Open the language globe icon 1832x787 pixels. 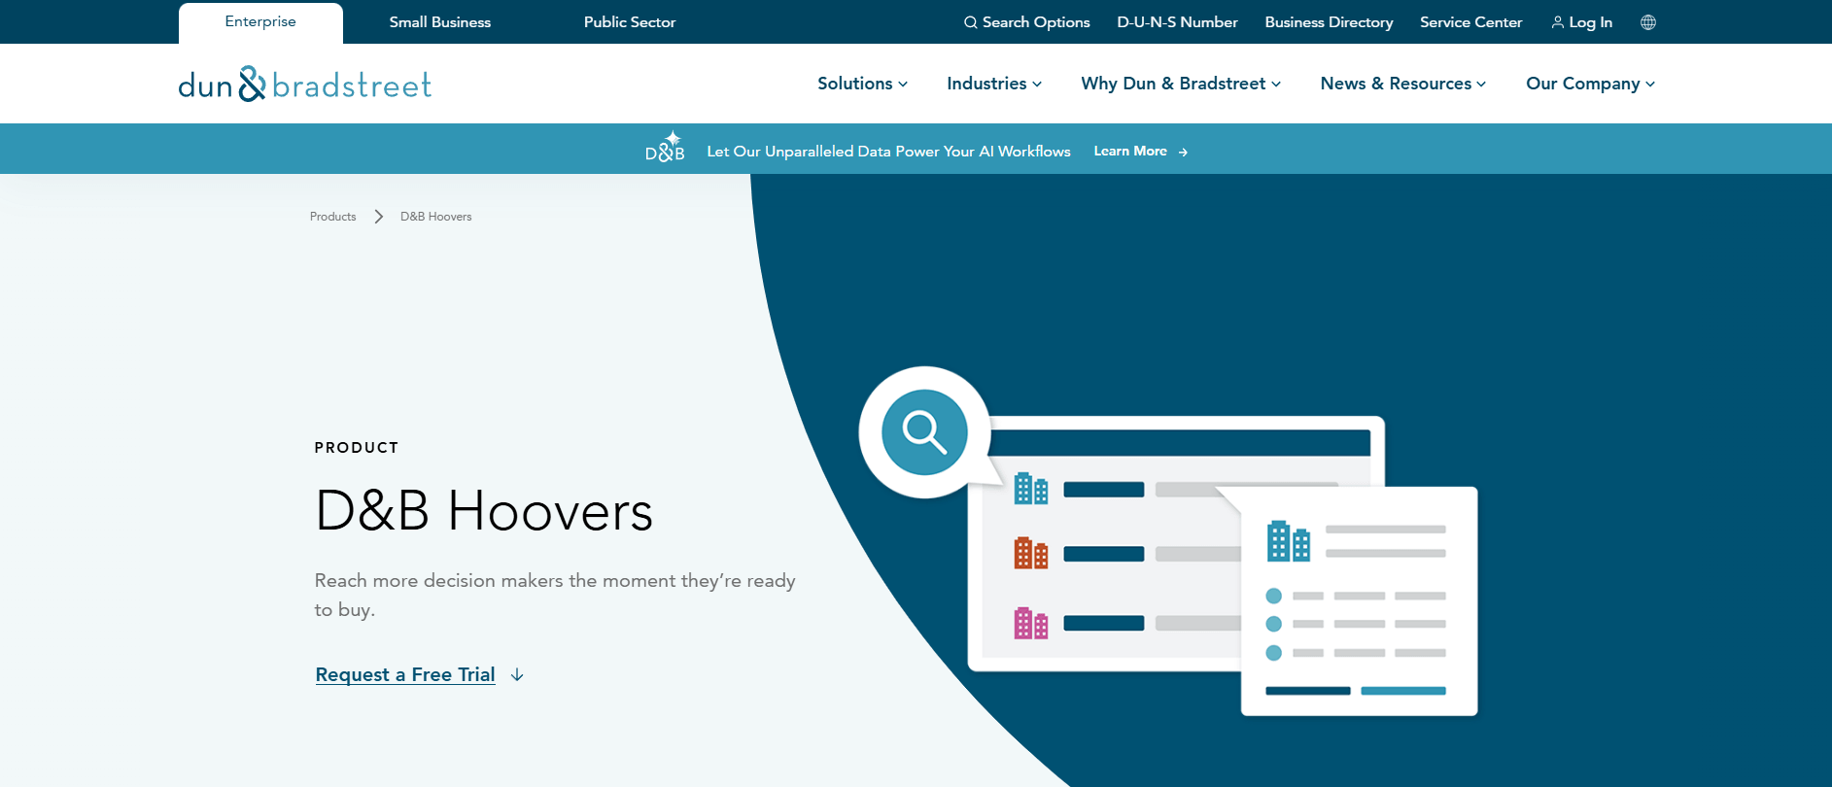point(1648,22)
